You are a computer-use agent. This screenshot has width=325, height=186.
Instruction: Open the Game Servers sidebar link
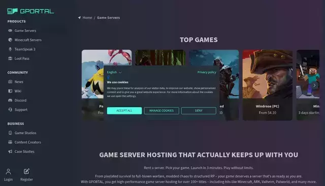[x=25, y=30]
